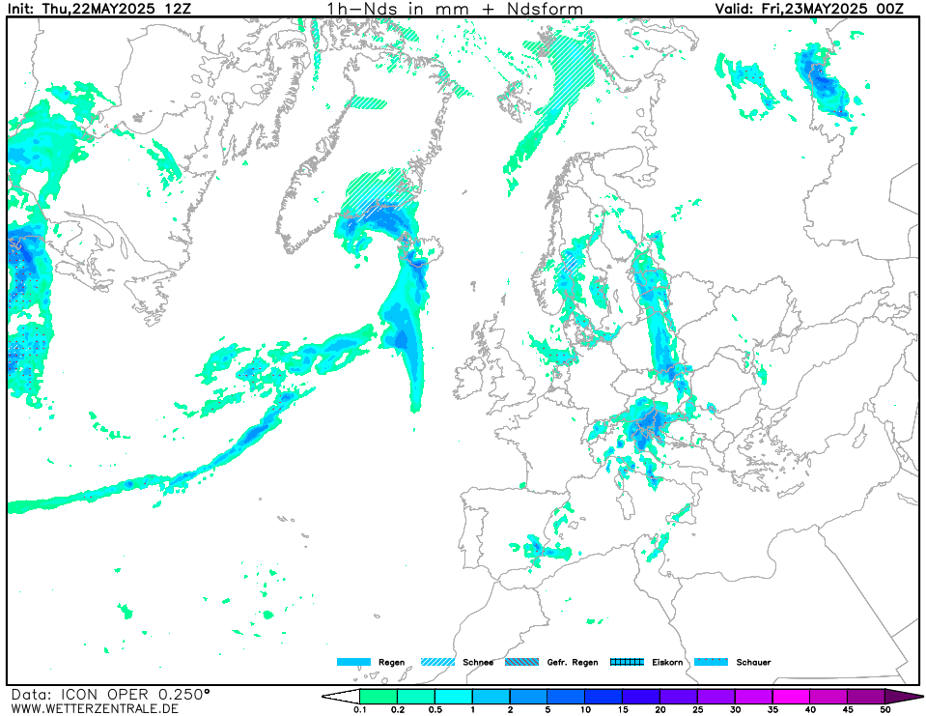The height and width of the screenshot is (716, 926).
Task: Click the '0.1' color scale label
Action: [359, 709]
